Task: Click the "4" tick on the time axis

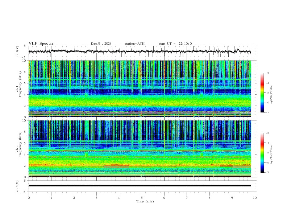Action: click(x=119, y=198)
